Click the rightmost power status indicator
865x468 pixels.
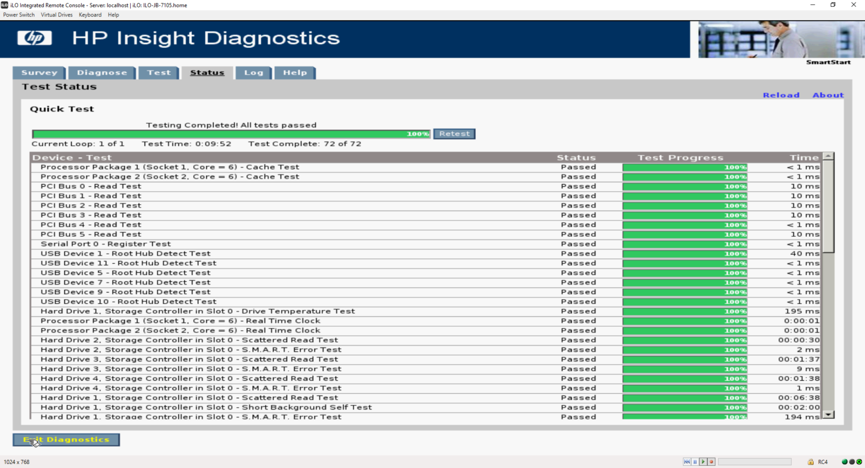[x=859, y=462]
